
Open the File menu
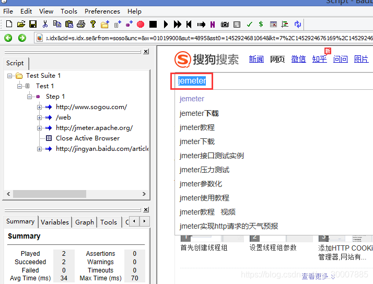click(x=8, y=11)
